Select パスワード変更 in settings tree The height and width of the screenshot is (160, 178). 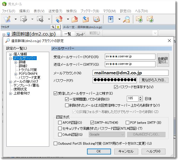(29, 77)
